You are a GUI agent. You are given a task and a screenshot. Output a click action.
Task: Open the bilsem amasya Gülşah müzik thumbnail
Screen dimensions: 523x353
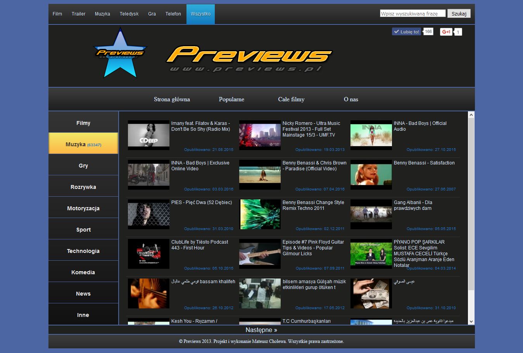pos(260,293)
